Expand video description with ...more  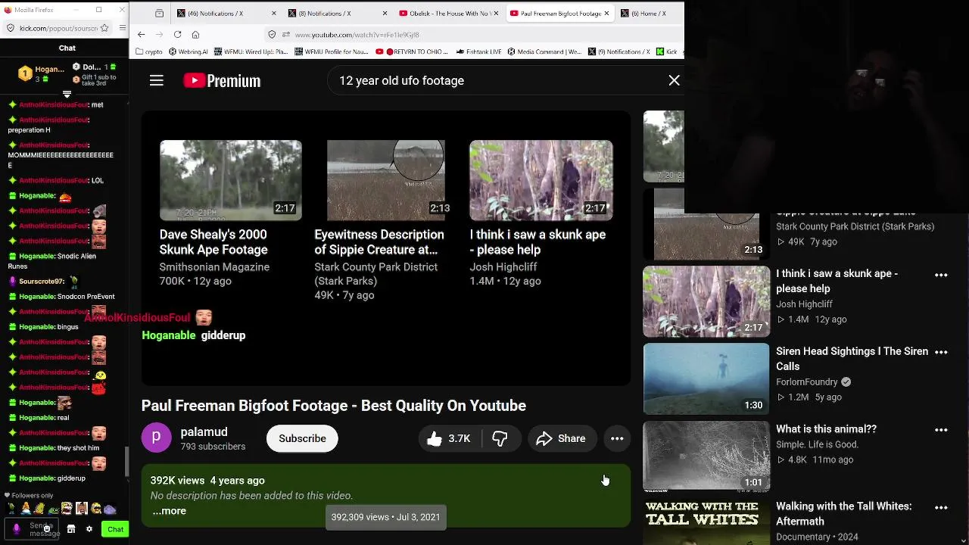click(170, 511)
